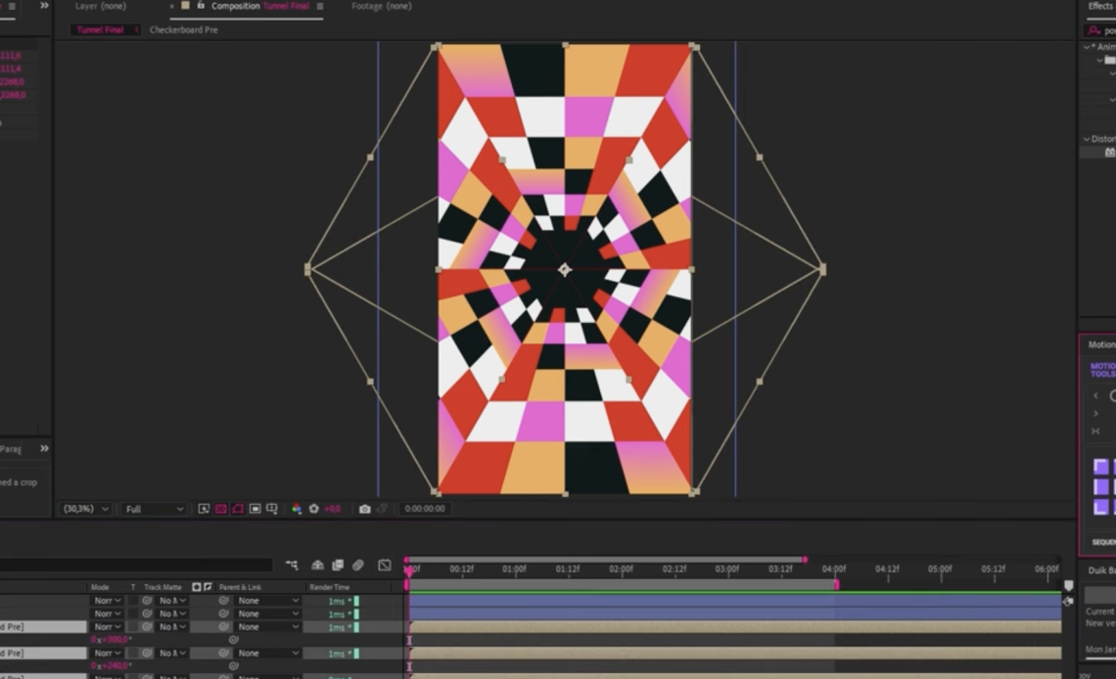Click the rotation value 0x+300,0°
The width and height of the screenshot is (1116, 679).
point(111,640)
